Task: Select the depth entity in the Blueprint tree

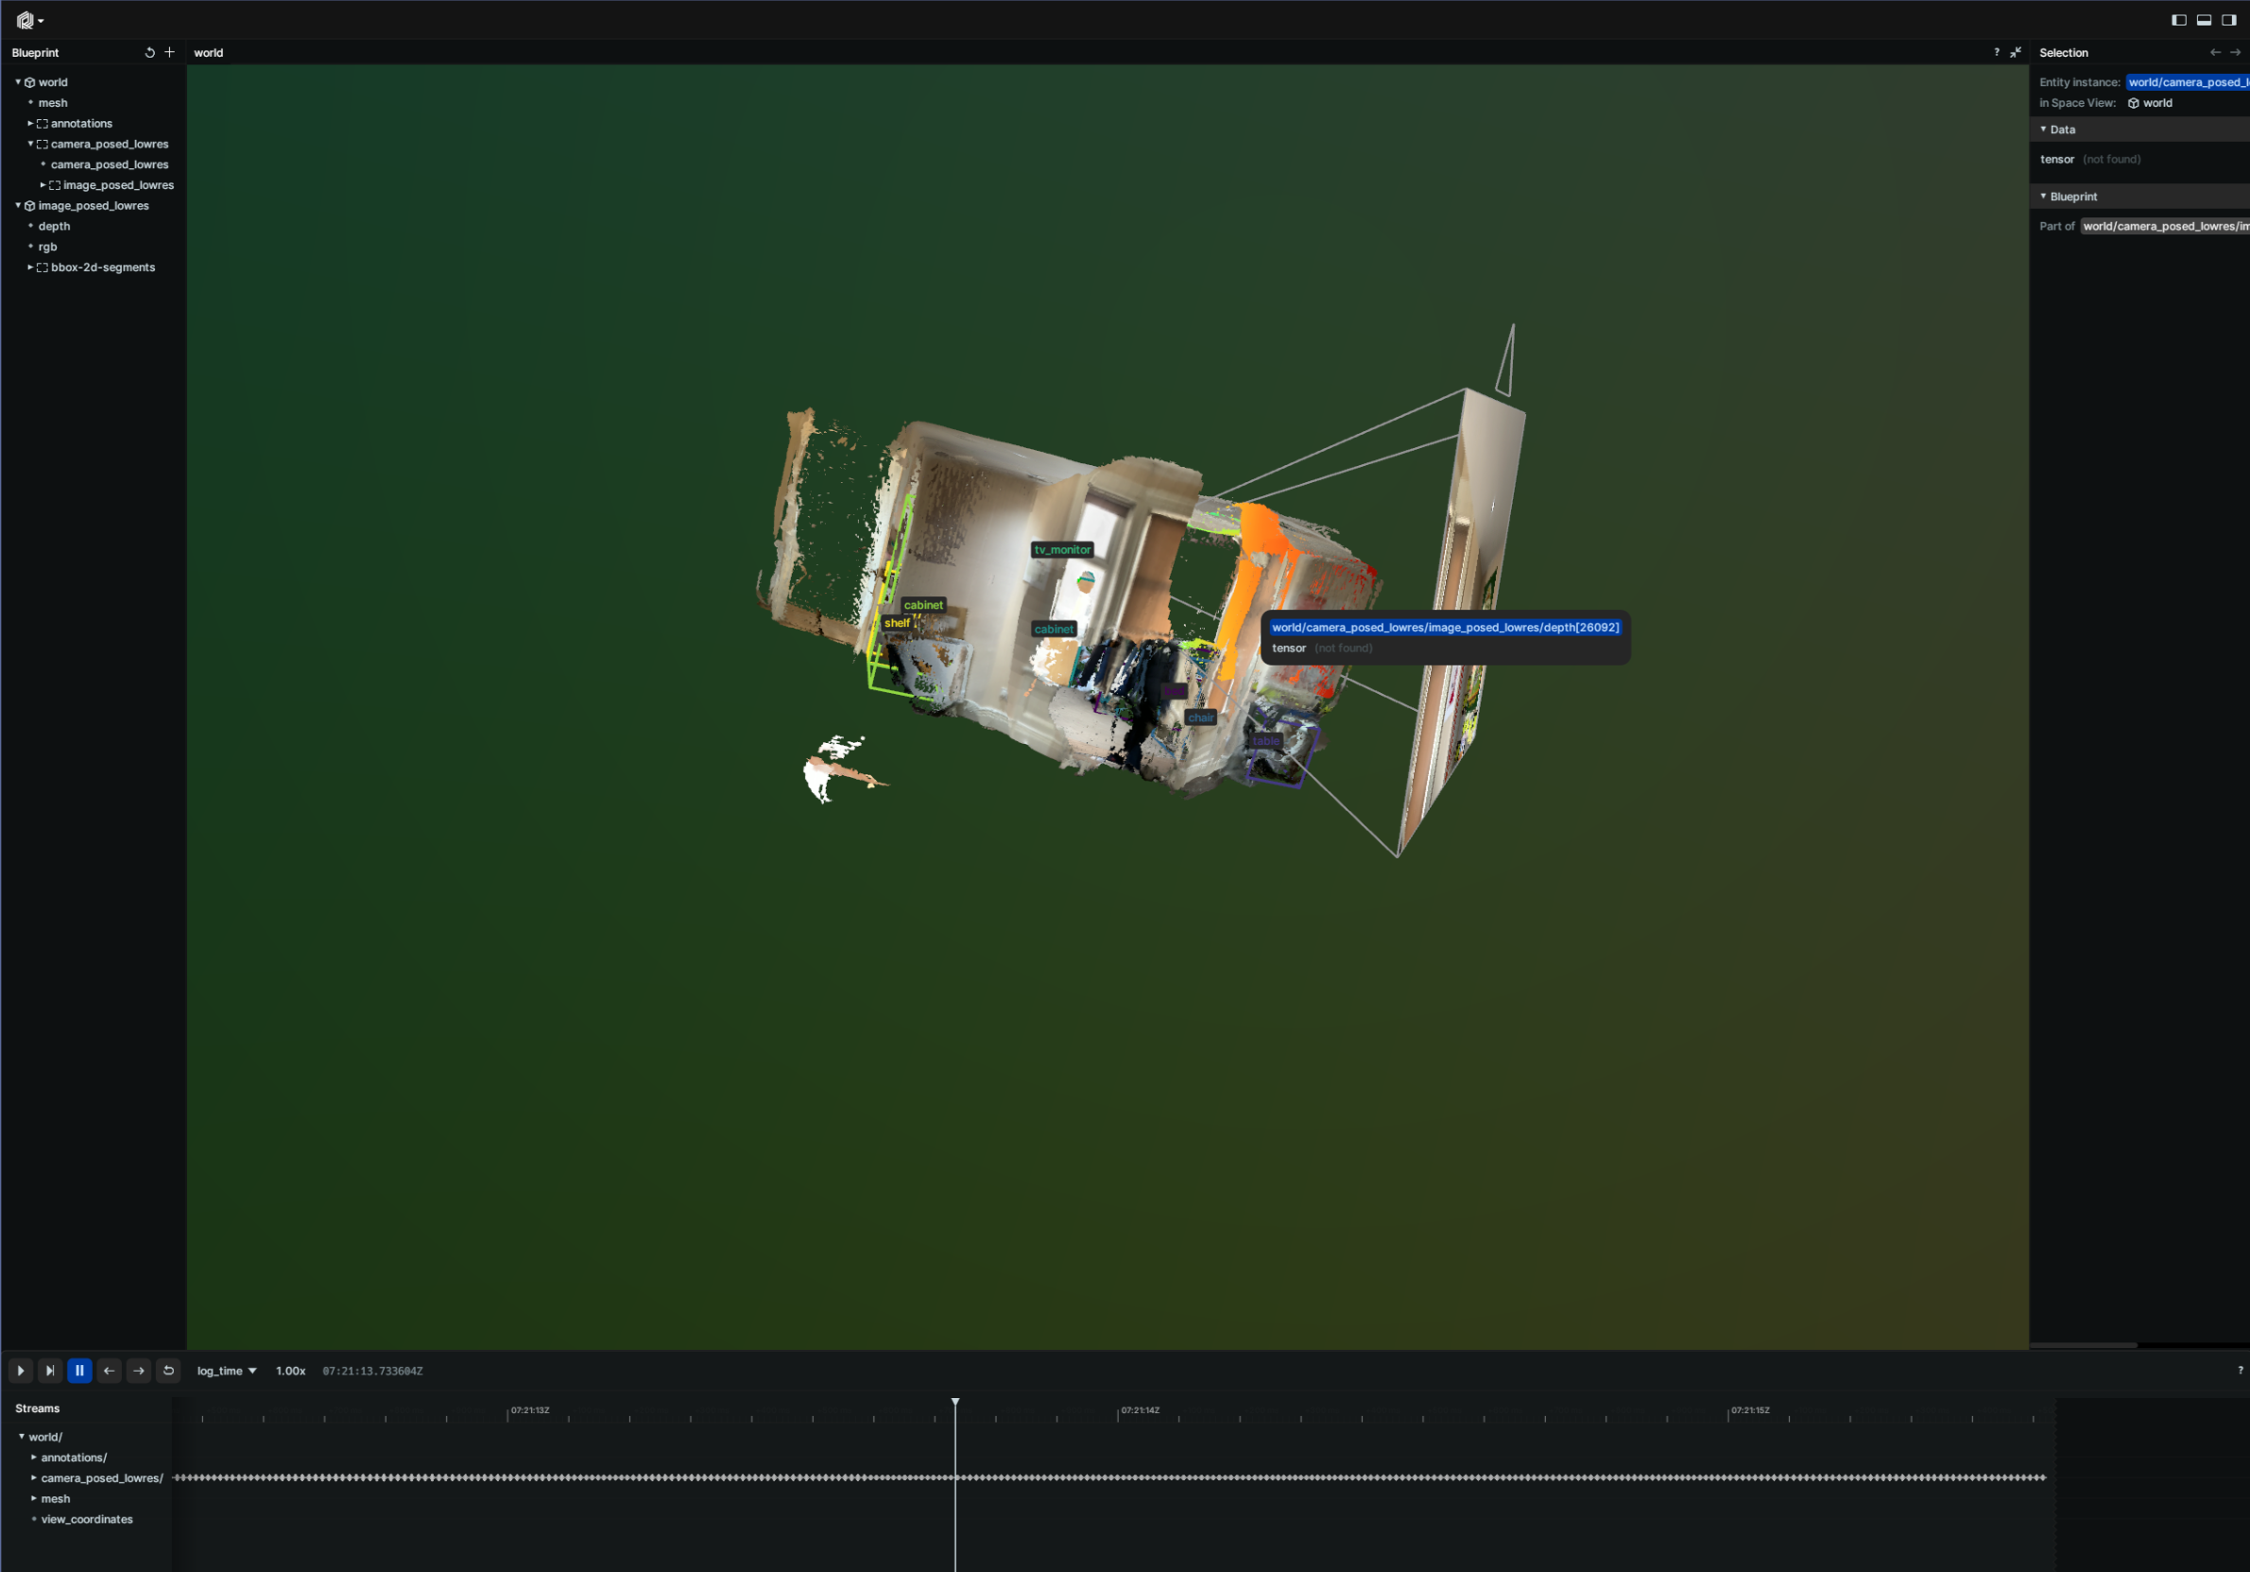Action: click(x=54, y=225)
